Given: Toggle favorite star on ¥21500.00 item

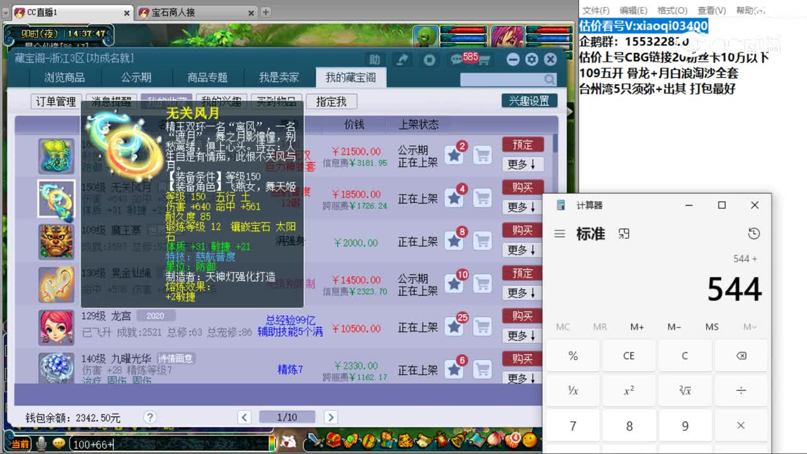Looking at the screenshot, I should (x=454, y=154).
